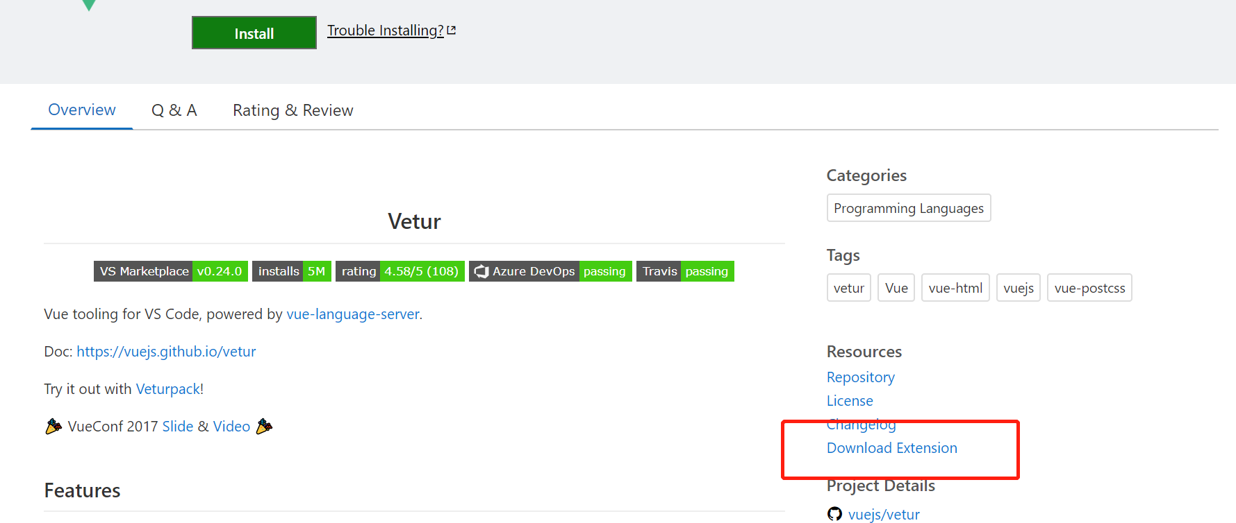Click the green Install button
Viewport: 1236px width, 523px height.
coord(254,33)
